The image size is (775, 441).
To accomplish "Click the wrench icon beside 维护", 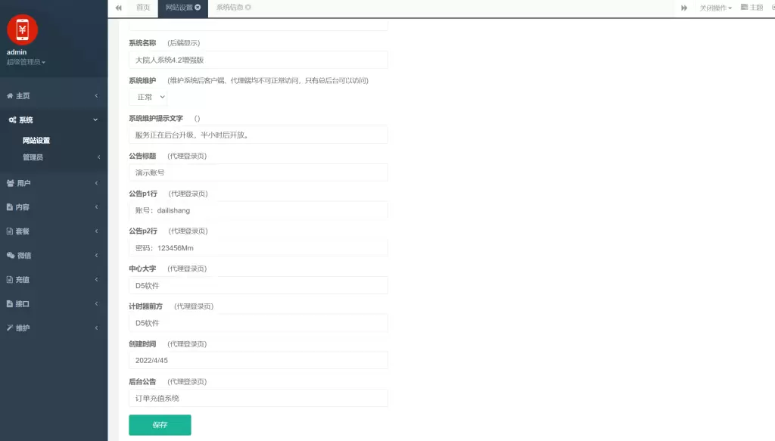I will pos(9,328).
